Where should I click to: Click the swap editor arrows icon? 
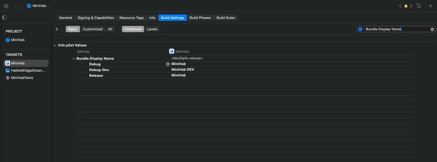pos(419,6)
